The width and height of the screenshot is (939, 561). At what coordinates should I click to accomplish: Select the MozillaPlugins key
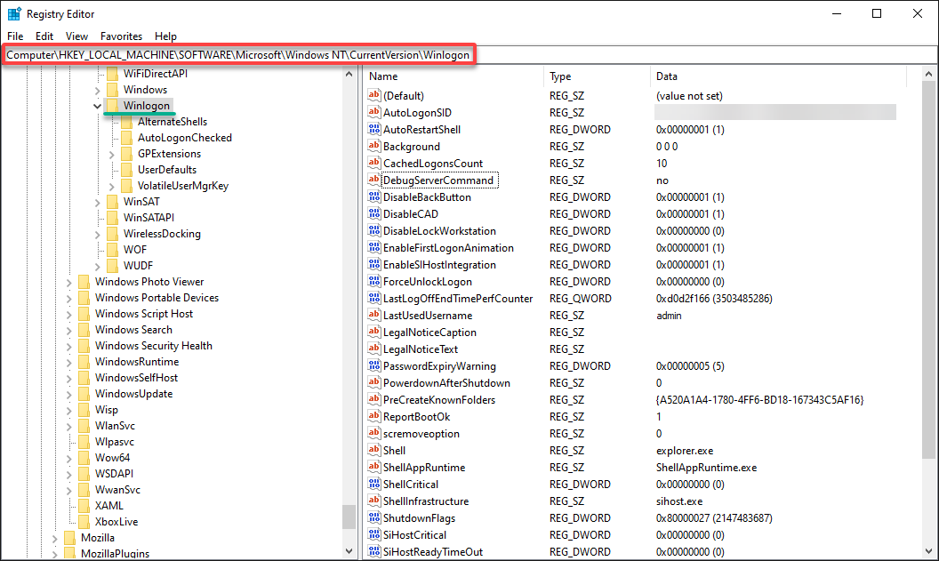pyautogui.click(x=115, y=553)
